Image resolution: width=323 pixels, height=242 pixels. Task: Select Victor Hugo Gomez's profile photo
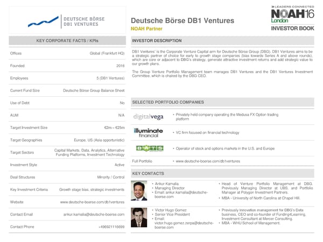(139, 217)
